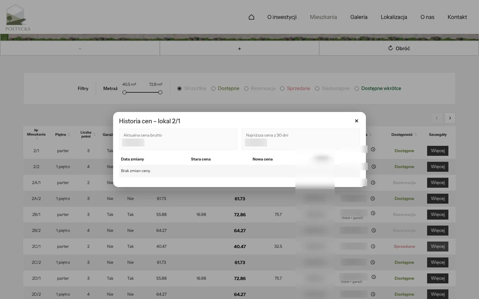This screenshot has width=479, height=299.
Task: Select the Dostępne filter radio
Action: [213, 89]
